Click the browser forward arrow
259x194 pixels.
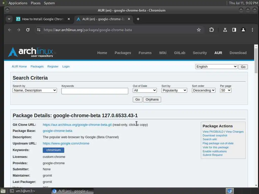[x=19, y=30]
